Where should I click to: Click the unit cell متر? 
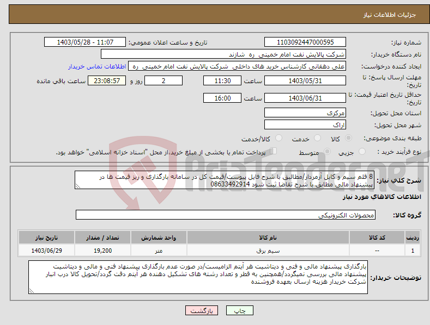click(x=159, y=251)
